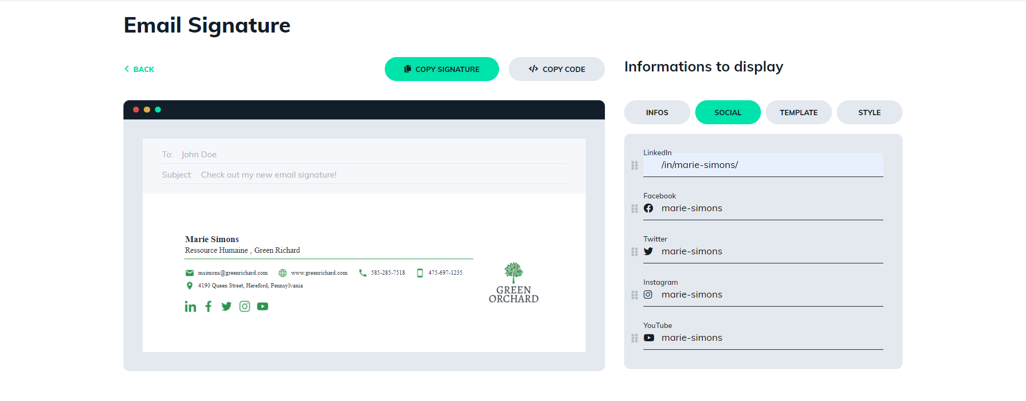This screenshot has height=401, width=1026.
Task: Click the drag handle beside LinkedIn field
Action: point(634,166)
